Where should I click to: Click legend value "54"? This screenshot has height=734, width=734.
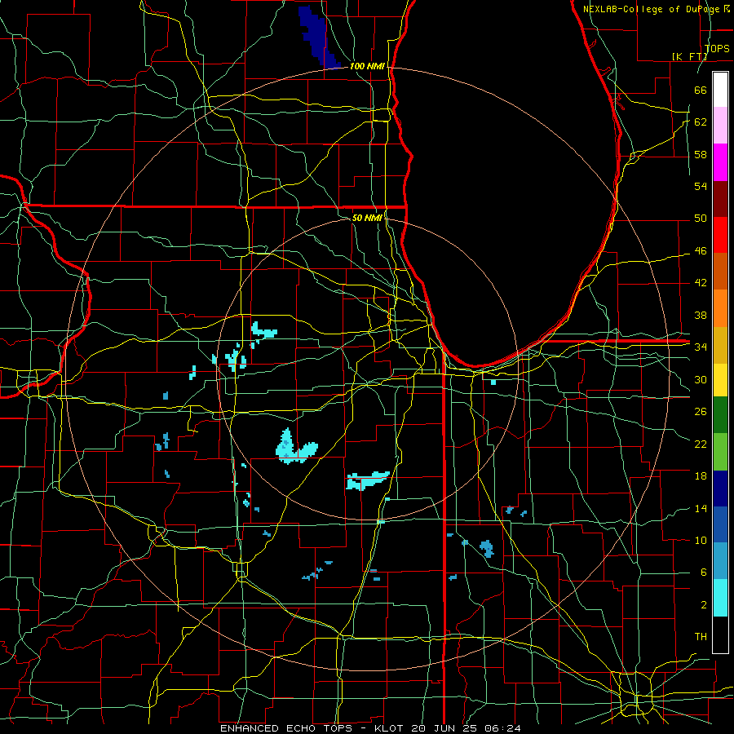tap(701, 186)
